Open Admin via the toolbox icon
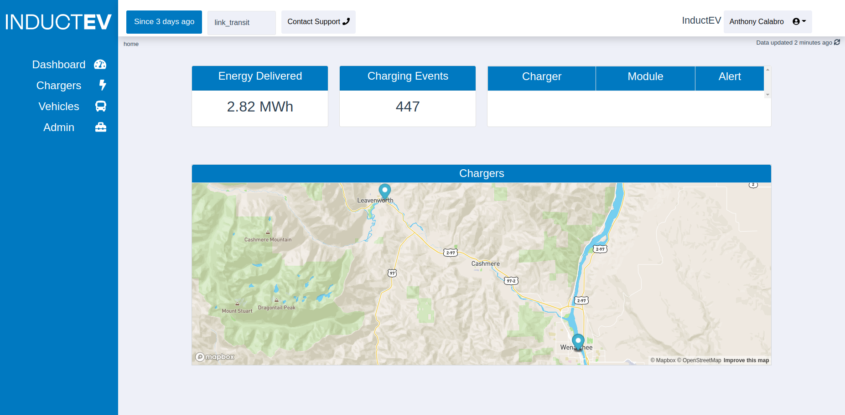 tap(100, 127)
